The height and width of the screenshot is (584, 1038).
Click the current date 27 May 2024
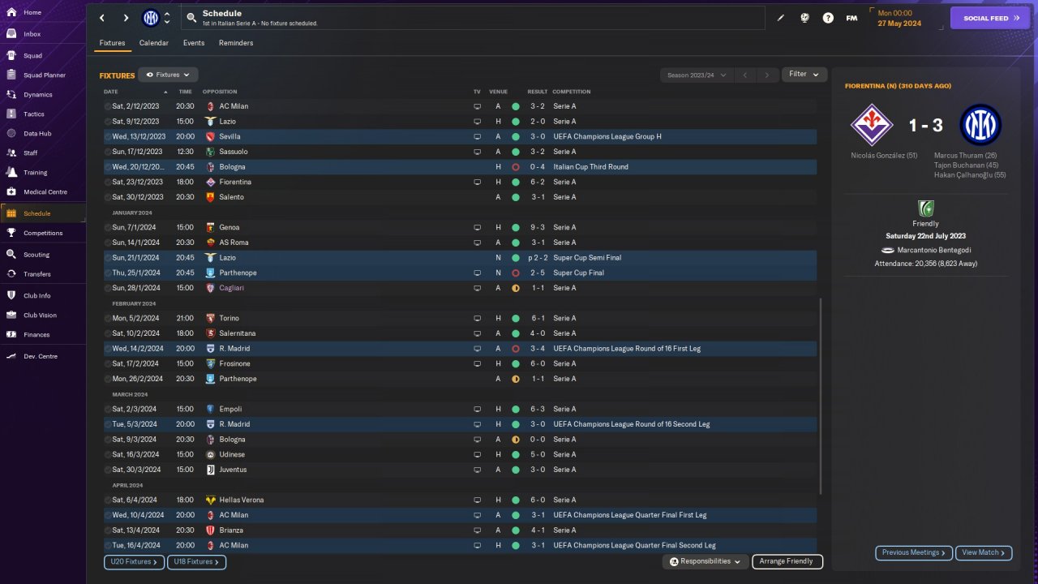[899, 24]
